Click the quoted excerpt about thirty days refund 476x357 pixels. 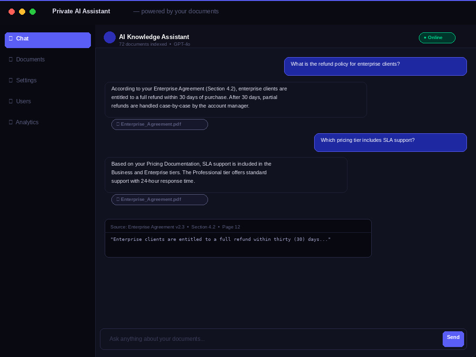[220, 239]
